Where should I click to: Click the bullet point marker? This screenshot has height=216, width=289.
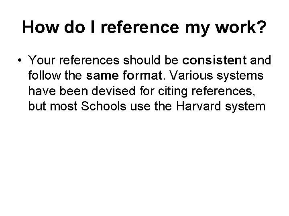20,60
